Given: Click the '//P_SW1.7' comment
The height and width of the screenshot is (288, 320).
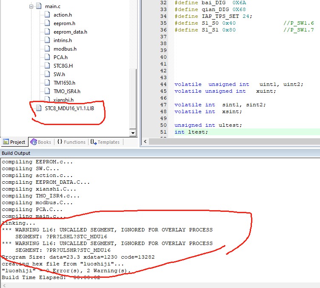Looking at the screenshot, I should (x=299, y=30).
